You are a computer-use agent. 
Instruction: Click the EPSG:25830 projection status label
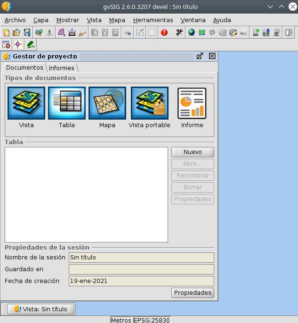point(152,320)
